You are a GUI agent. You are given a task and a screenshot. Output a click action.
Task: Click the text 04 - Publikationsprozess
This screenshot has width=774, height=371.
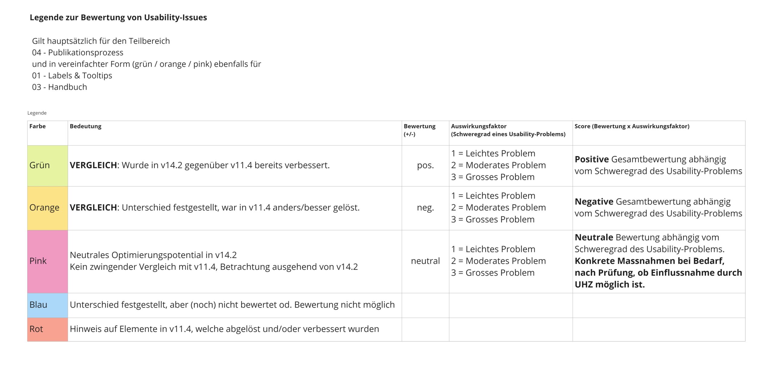(x=78, y=53)
